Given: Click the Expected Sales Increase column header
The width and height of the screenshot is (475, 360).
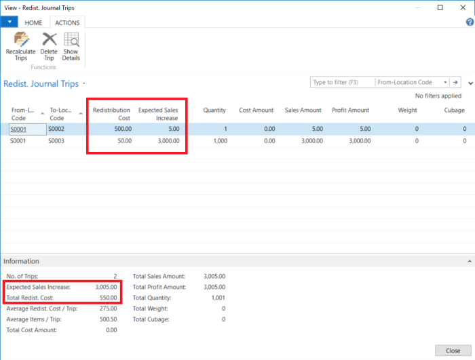Looking at the screenshot, I should [158, 114].
